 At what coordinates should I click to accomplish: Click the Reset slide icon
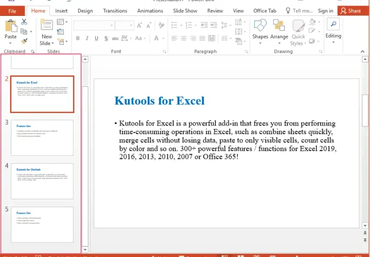[61, 31]
